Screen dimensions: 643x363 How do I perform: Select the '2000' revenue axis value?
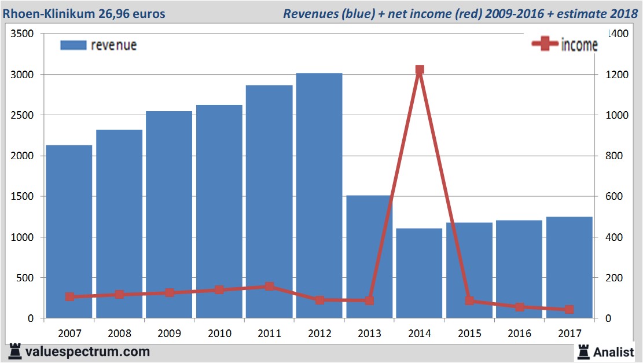[x=22, y=156]
